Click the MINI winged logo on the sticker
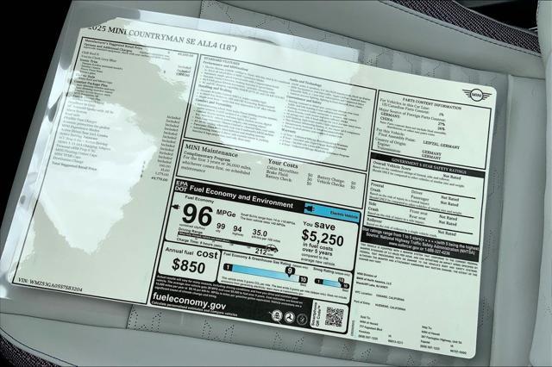 click(x=476, y=95)
